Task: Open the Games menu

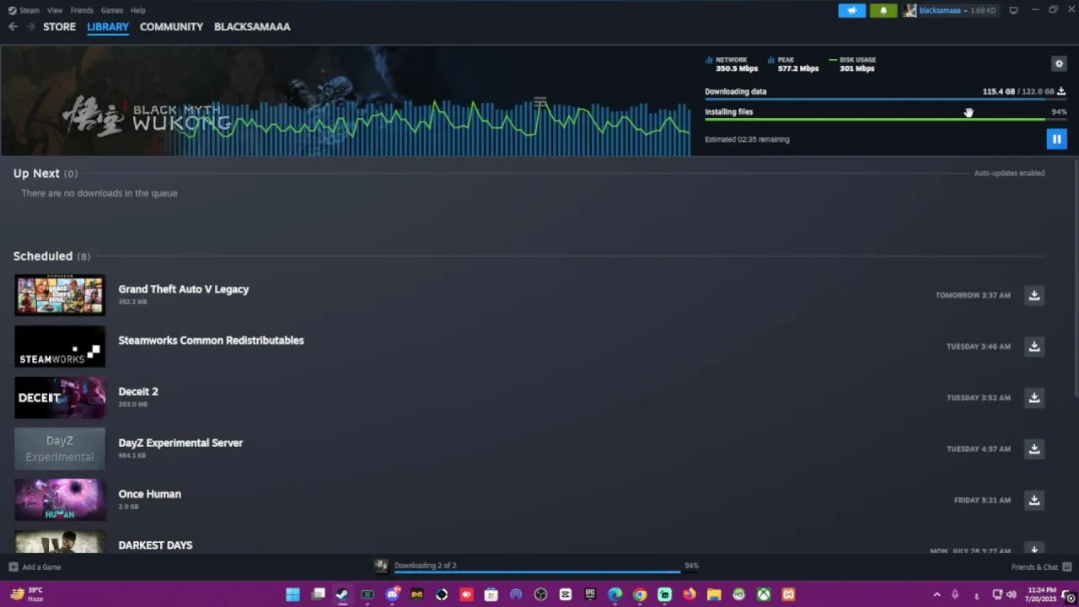Action: pyautogui.click(x=112, y=10)
